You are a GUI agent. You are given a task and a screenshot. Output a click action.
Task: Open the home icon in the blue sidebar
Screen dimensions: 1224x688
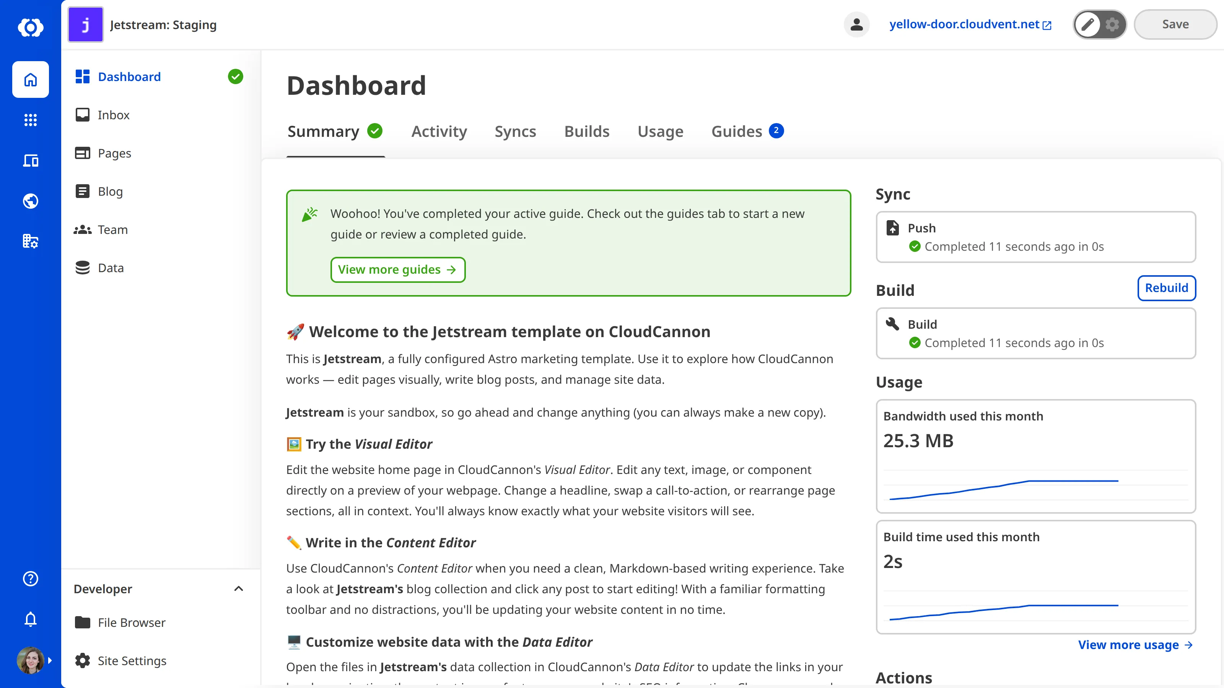31,79
